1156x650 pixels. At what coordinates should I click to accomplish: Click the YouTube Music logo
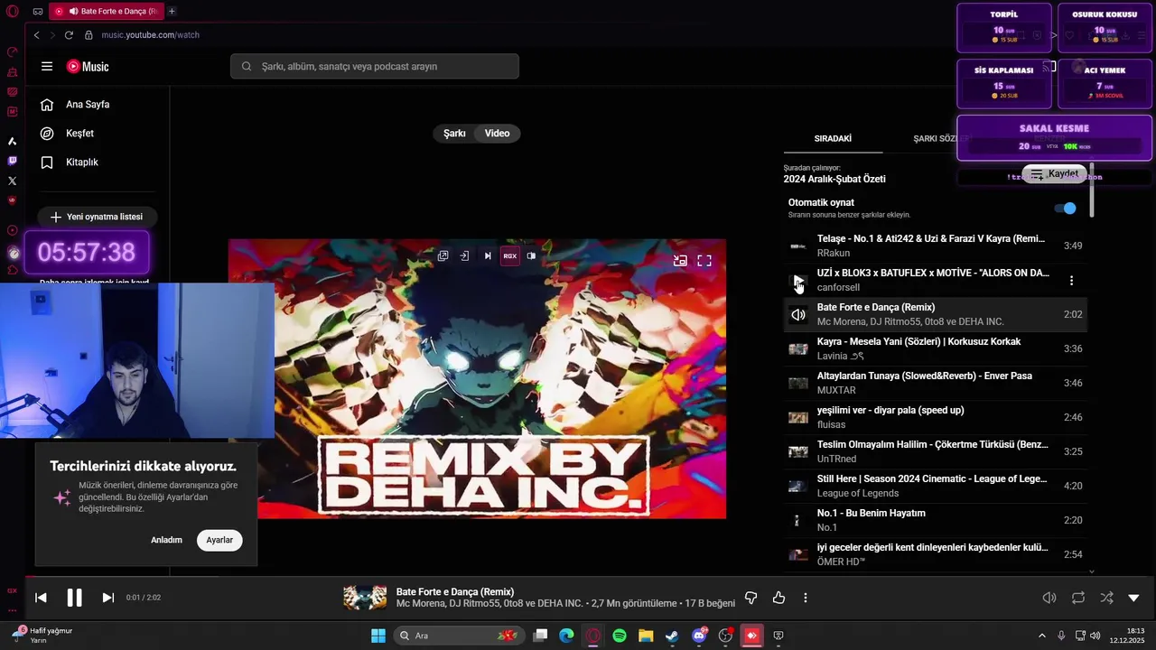click(88, 66)
